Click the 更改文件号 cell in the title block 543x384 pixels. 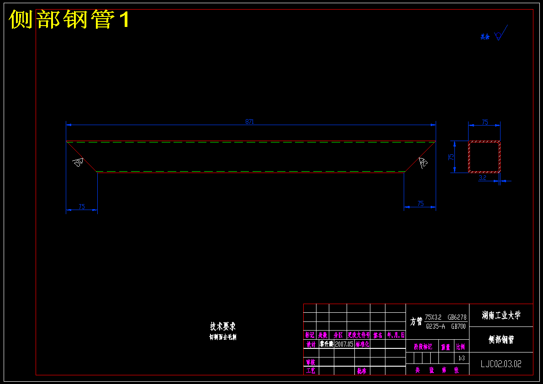coord(359,335)
